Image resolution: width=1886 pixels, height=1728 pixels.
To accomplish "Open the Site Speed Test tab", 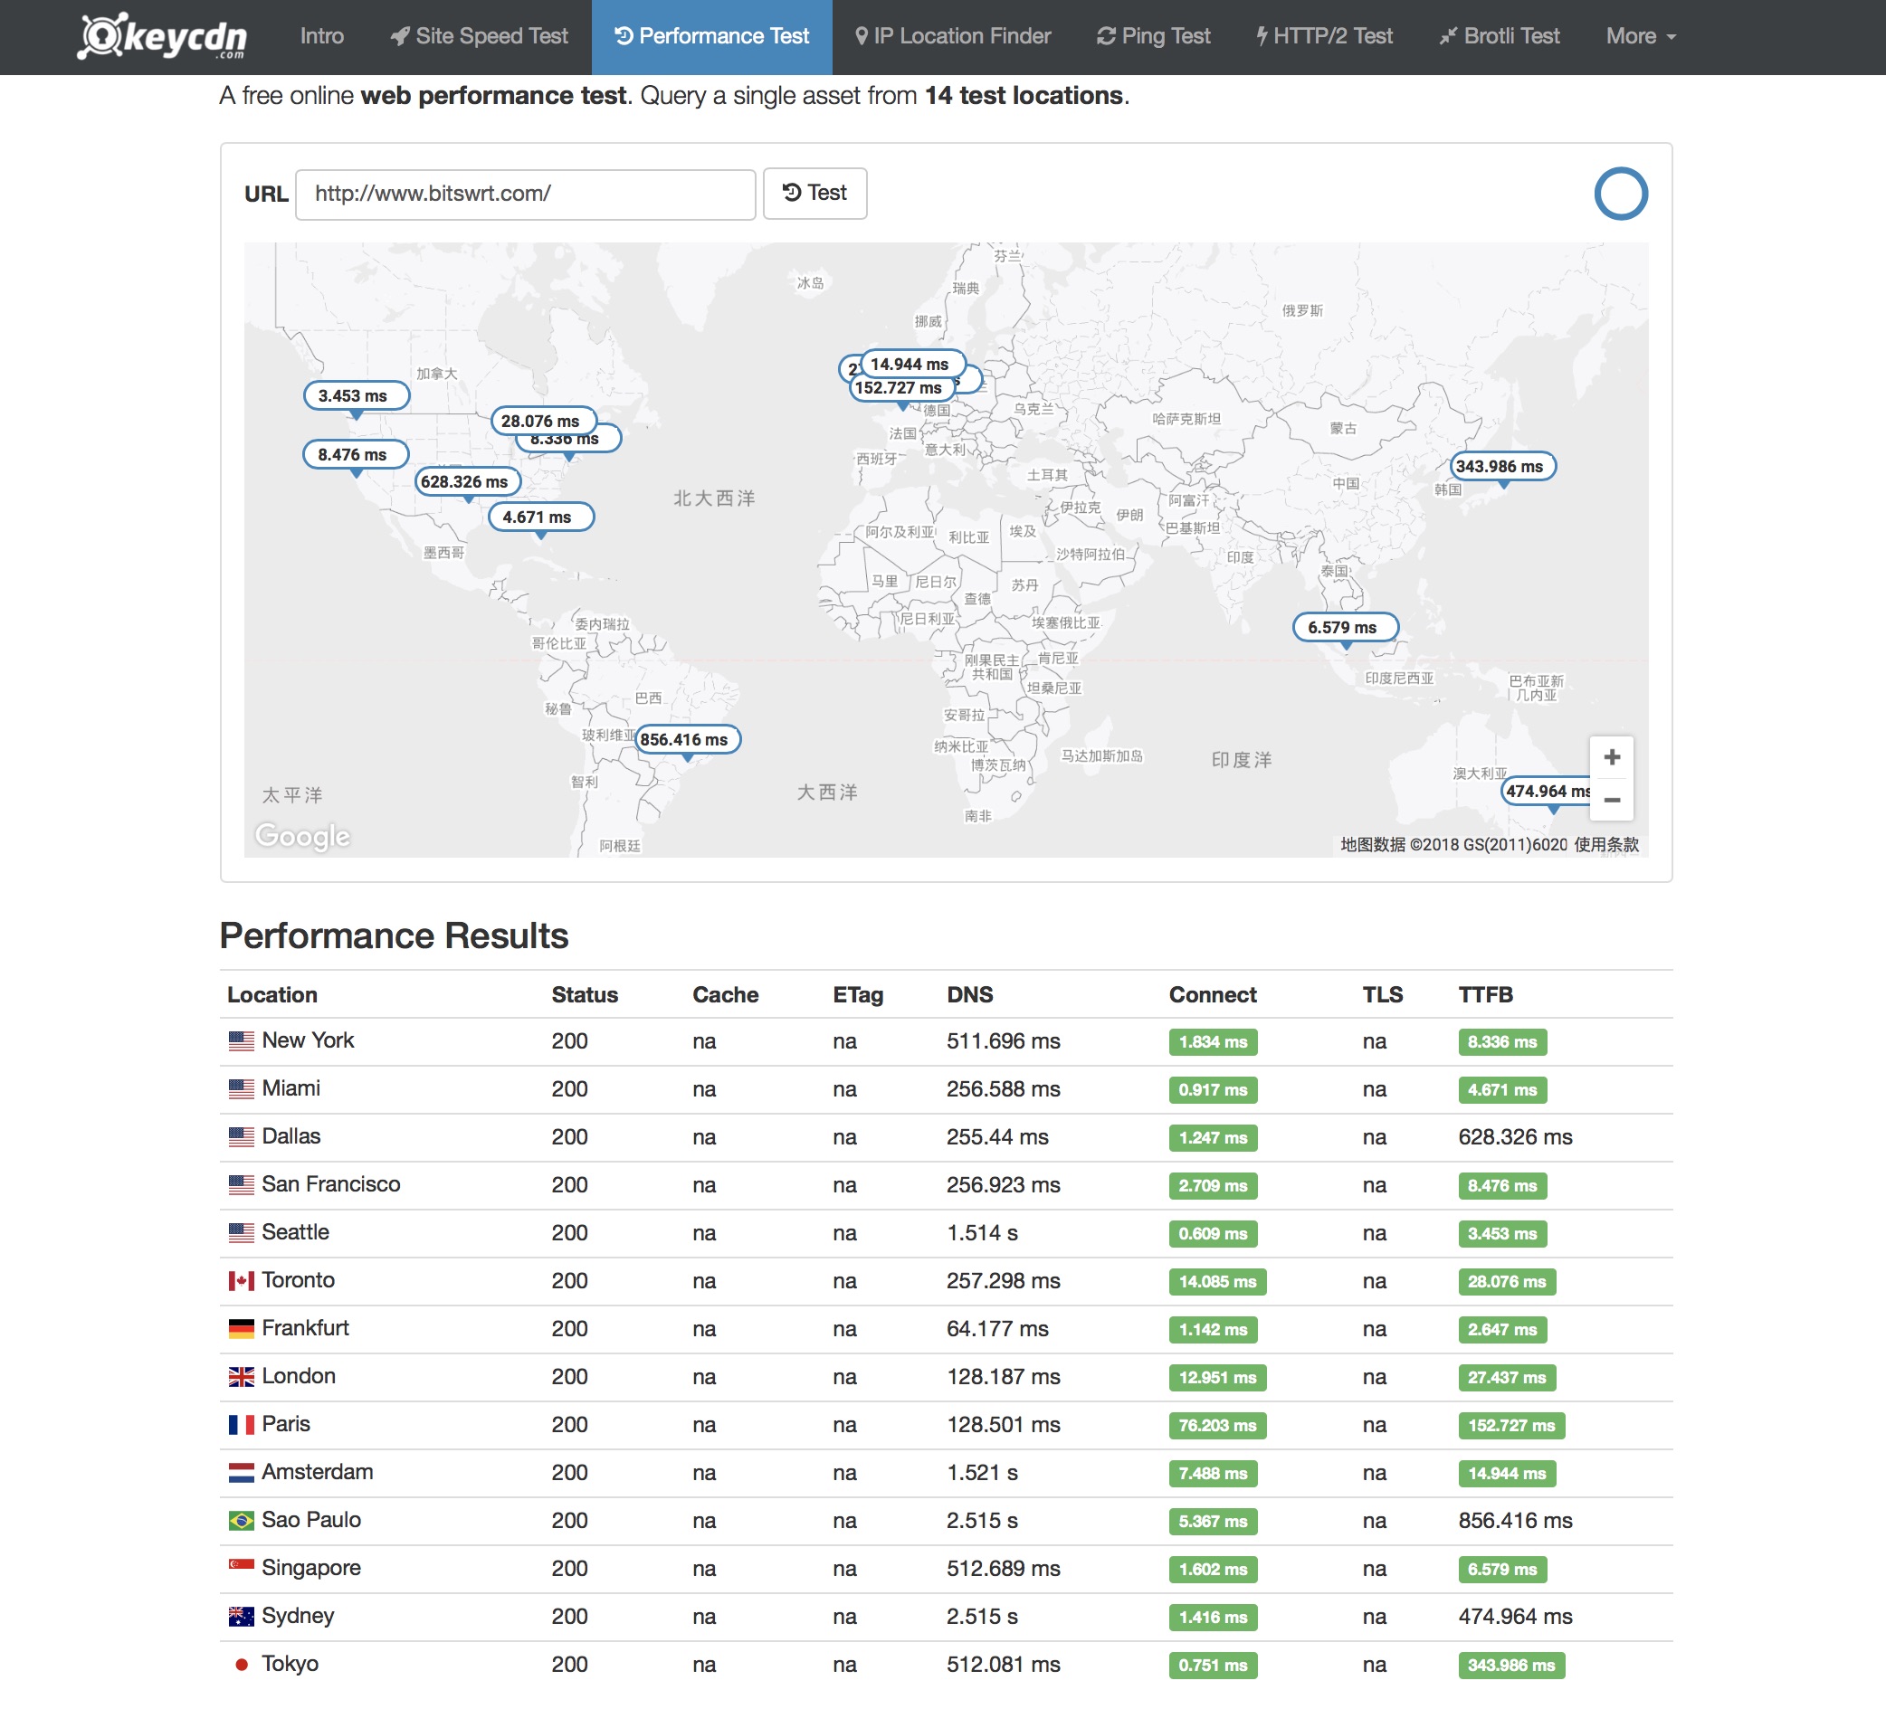I will tap(479, 36).
